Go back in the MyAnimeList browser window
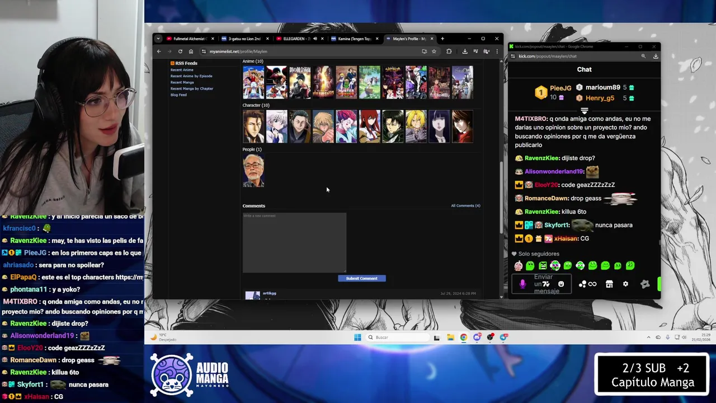Screen dimensions: 716x403 click(159, 51)
